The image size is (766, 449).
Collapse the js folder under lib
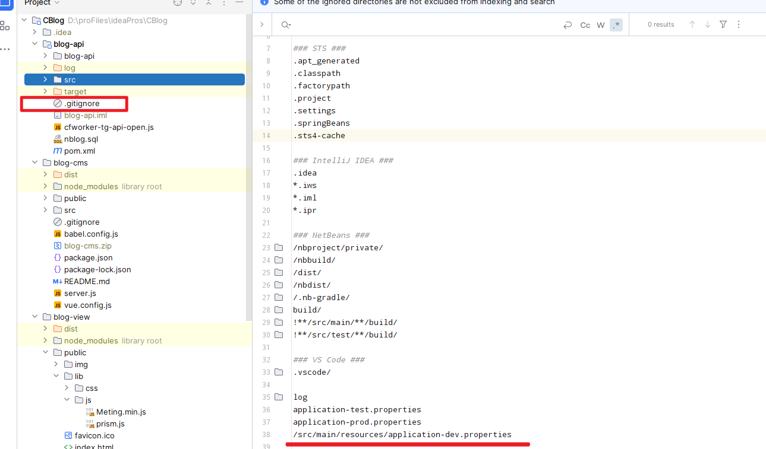pos(67,400)
